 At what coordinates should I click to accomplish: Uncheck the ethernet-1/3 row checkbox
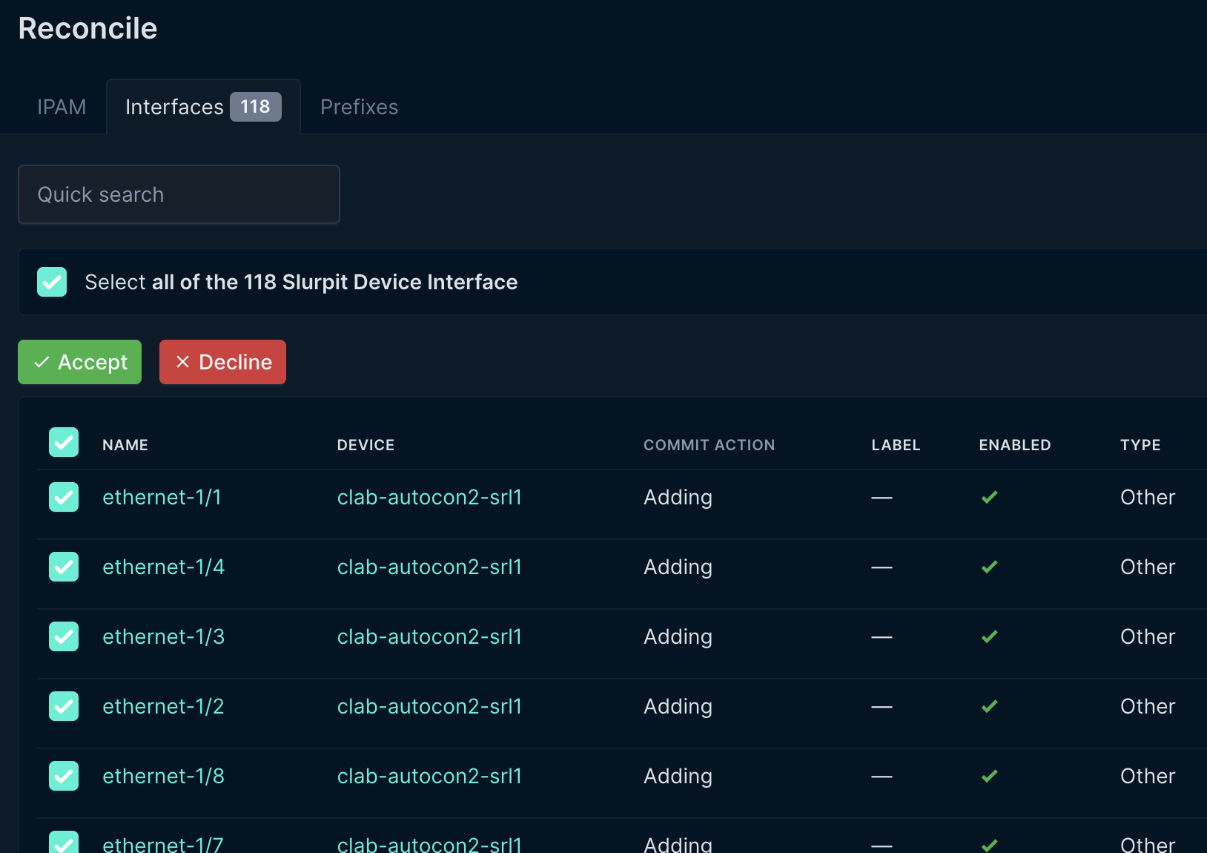tap(64, 636)
